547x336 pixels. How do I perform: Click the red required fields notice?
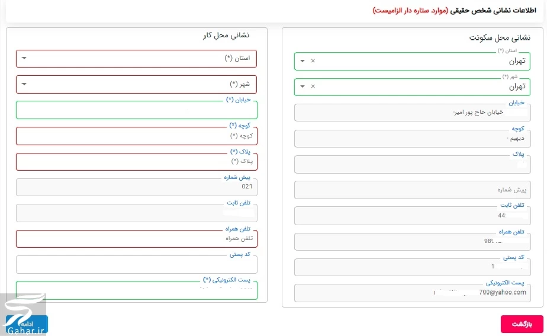click(410, 10)
